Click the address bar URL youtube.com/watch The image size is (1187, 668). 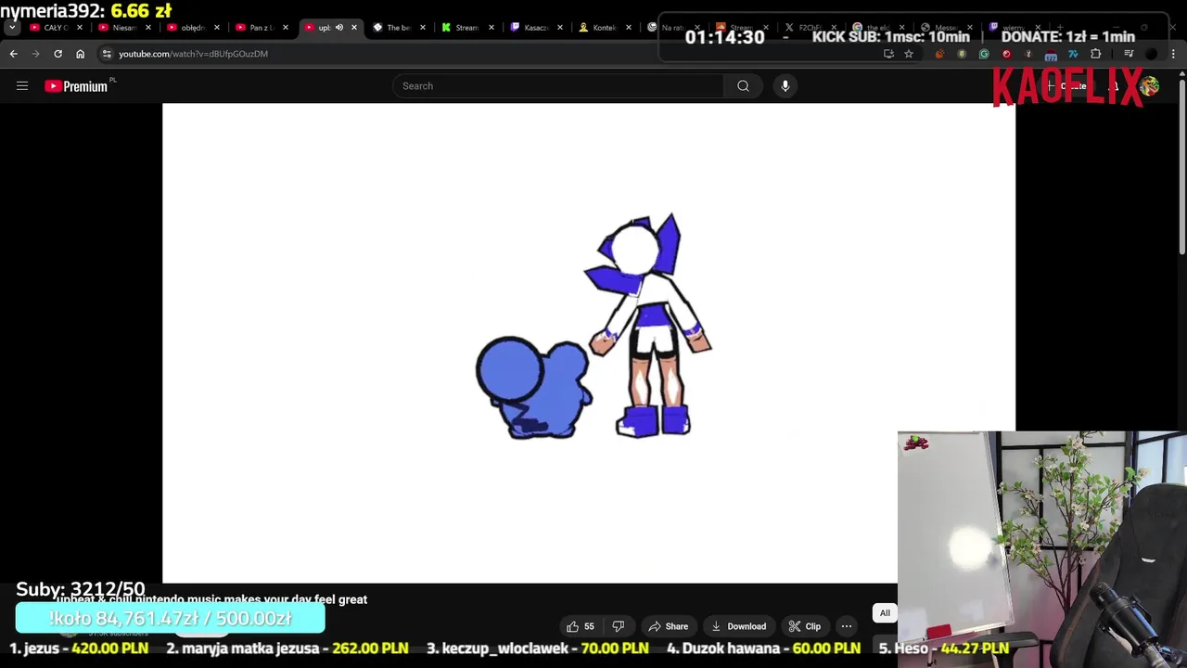(x=193, y=54)
